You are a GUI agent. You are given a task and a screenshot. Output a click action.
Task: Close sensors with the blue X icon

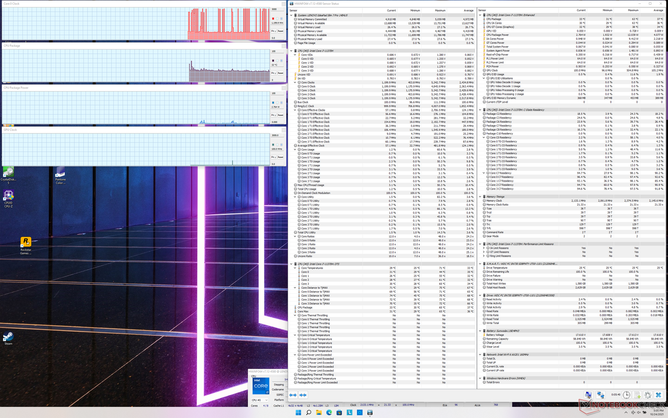[658, 395]
